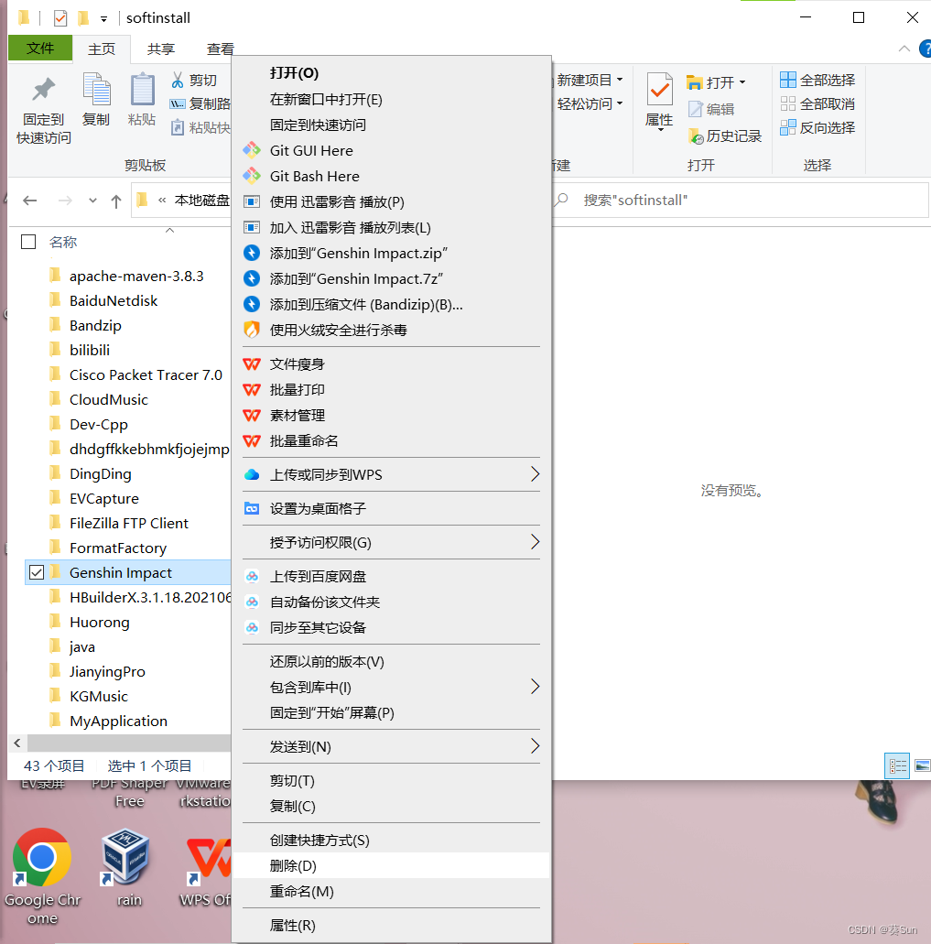The image size is (931, 944).
Task: Select 添加到 Genshin Impact.zip entry
Action: coord(391,254)
